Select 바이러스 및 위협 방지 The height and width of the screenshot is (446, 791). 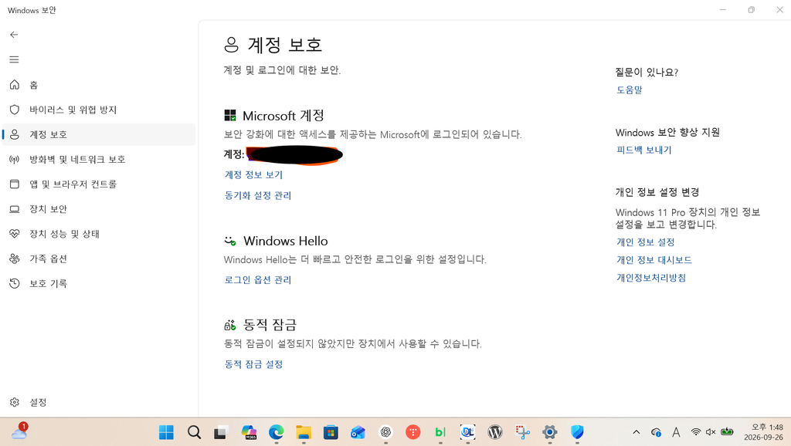click(99, 110)
